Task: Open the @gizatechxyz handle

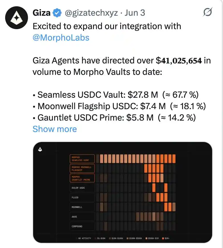Action: click(91, 13)
